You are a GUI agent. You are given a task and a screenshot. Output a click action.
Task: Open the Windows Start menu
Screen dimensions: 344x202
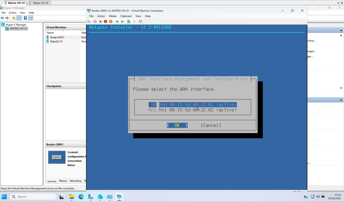point(4,197)
